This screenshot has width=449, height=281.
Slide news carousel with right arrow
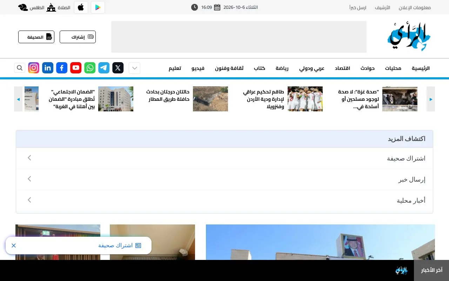431,99
